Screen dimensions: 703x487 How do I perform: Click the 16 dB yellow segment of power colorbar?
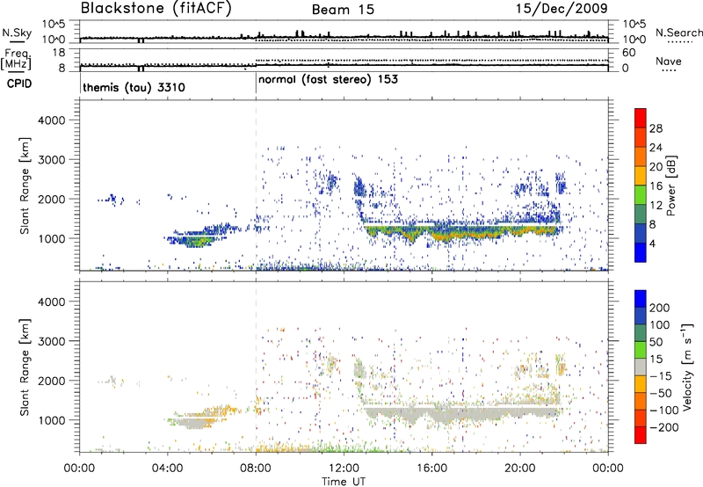pyautogui.click(x=641, y=175)
